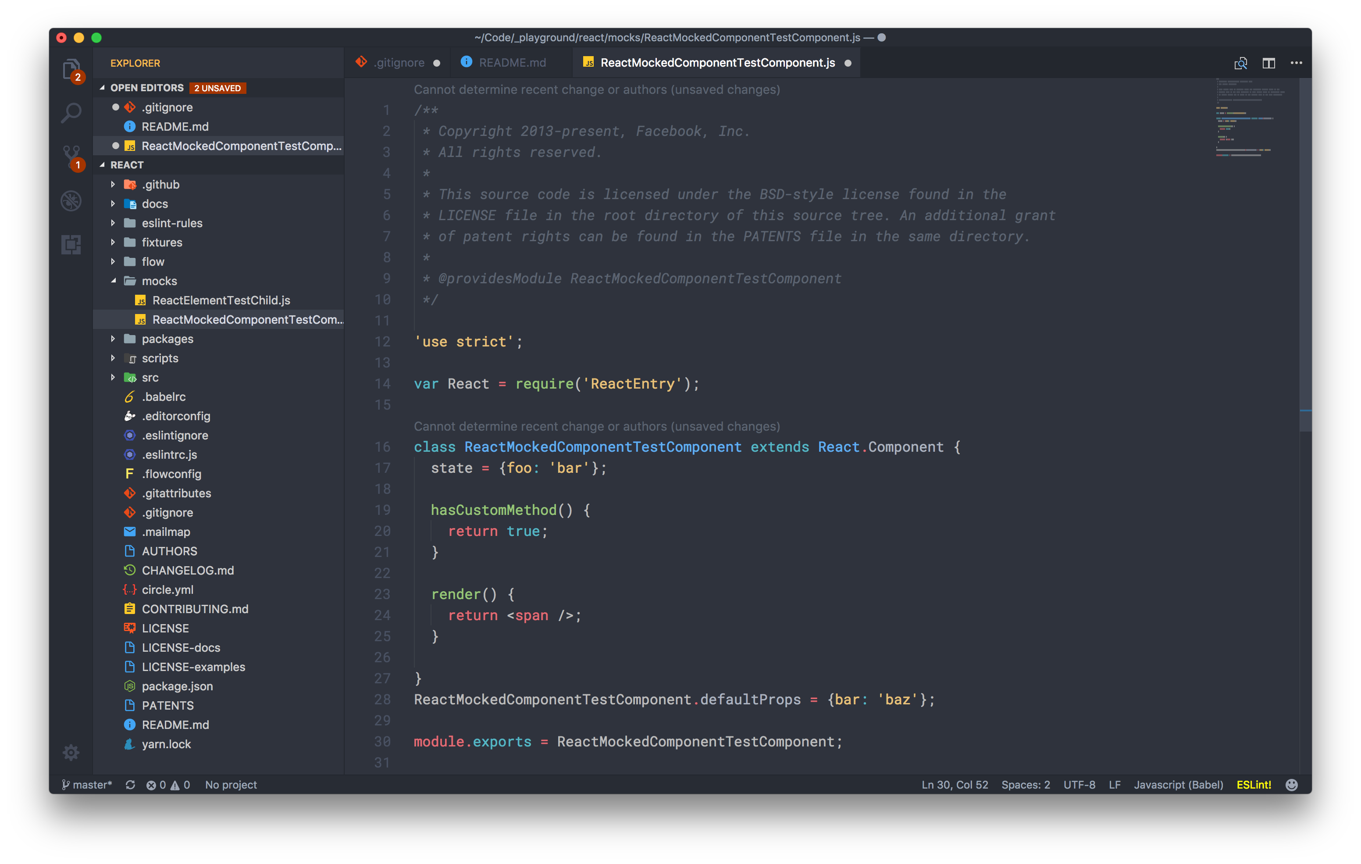1361x864 pixels.
Task: Switch to the .gitignore tab
Action: (x=399, y=63)
